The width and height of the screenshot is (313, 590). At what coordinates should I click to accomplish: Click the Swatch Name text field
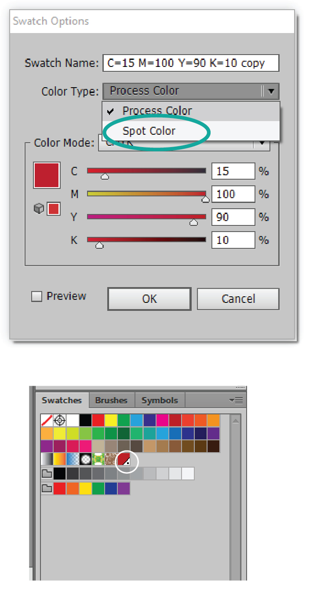tap(190, 63)
